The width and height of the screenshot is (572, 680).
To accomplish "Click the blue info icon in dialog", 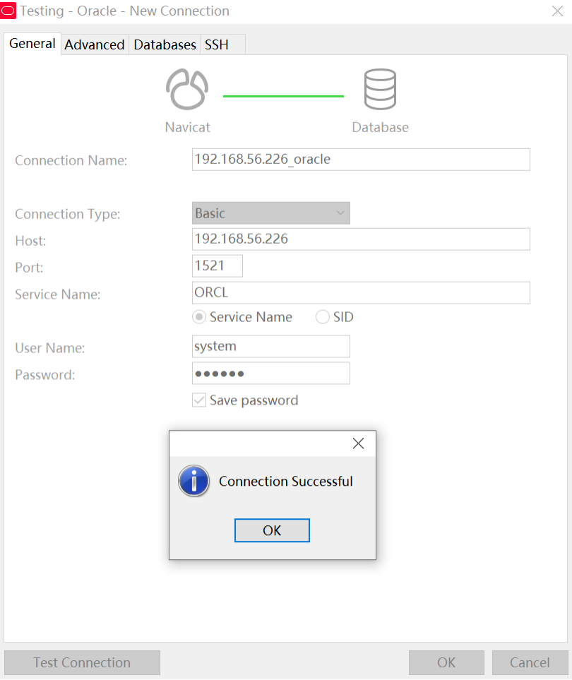I will [x=194, y=480].
